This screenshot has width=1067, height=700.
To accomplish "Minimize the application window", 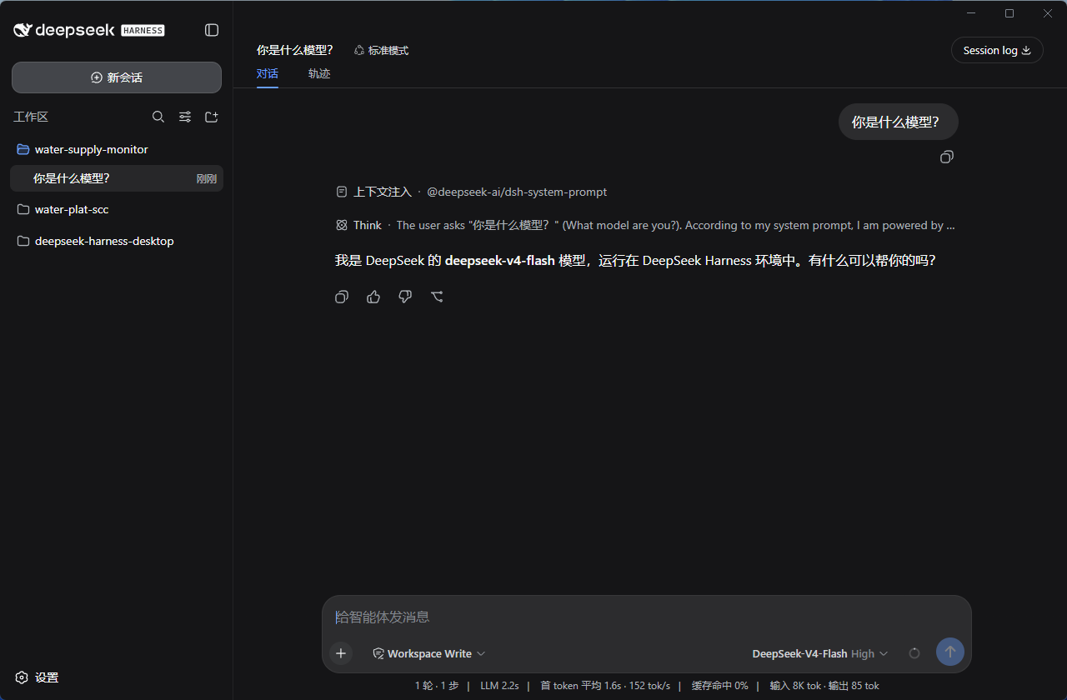I will tap(971, 13).
